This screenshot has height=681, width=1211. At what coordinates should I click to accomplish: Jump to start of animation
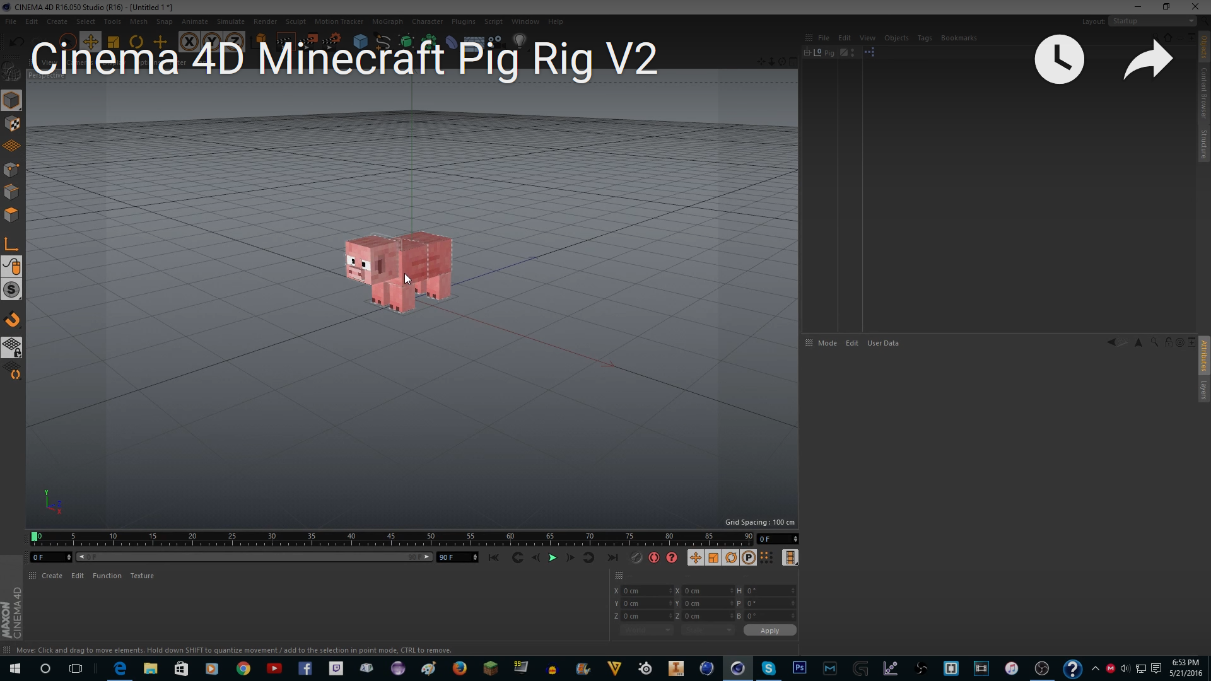click(493, 557)
